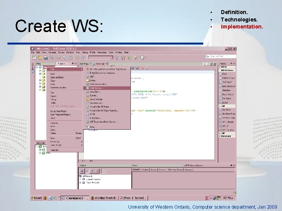The height and width of the screenshot is (211, 282).
Task: Click first icon in Output toolbar
Action: (x=82, y=171)
